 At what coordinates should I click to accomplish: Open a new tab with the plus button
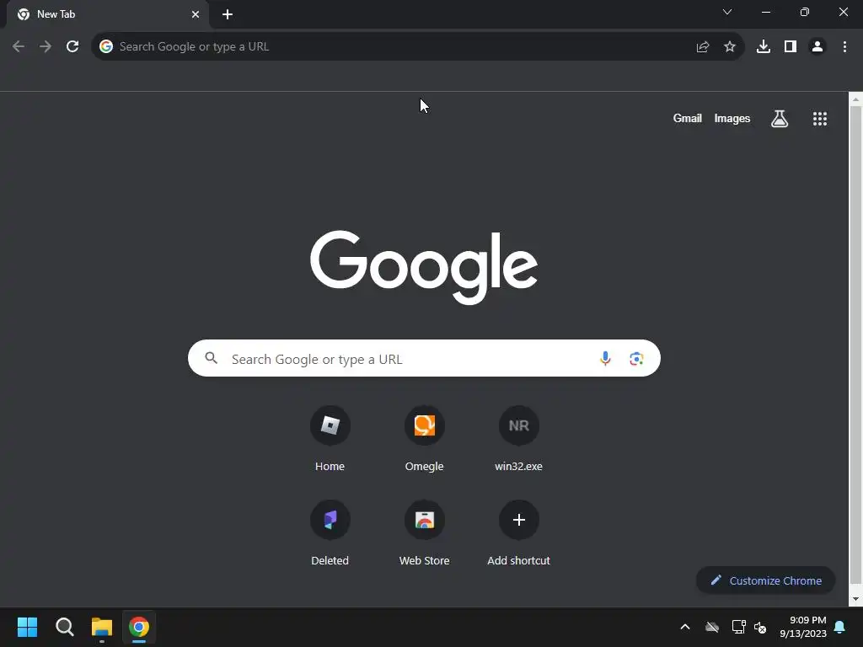click(228, 14)
